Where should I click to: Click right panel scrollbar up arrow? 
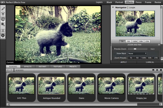click(x=162, y=7)
